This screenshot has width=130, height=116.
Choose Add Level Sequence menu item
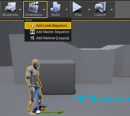coord(48,25)
